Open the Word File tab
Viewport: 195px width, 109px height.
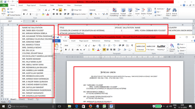(x=56, y=41)
